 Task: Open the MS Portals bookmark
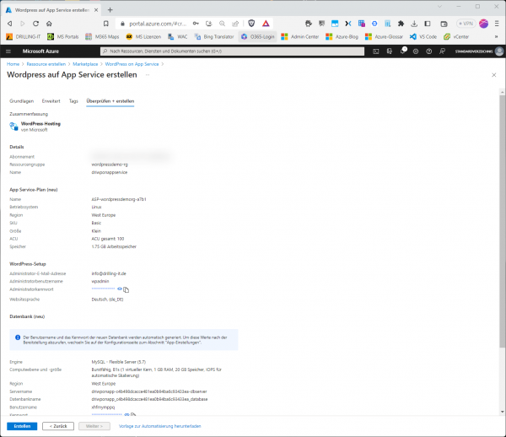(x=63, y=37)
